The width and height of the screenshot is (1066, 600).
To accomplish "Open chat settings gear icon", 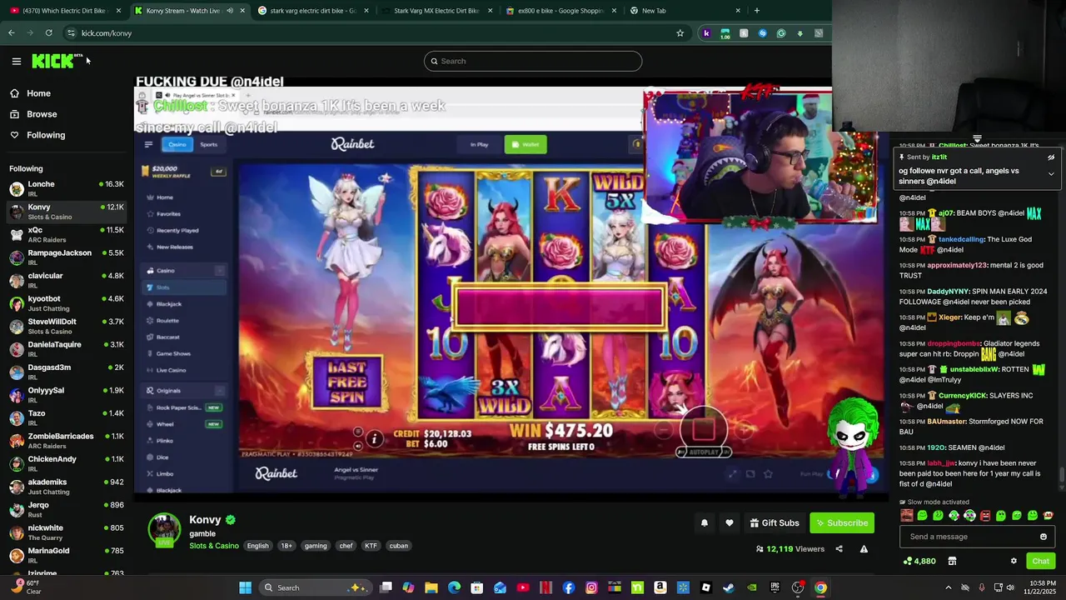I will point(1014,561).
